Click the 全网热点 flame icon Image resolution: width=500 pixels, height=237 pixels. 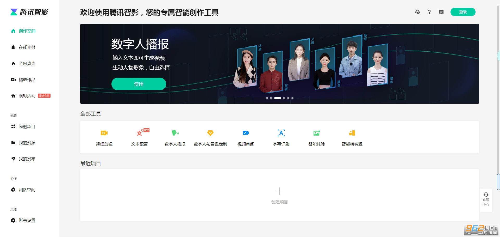point(13,63)
